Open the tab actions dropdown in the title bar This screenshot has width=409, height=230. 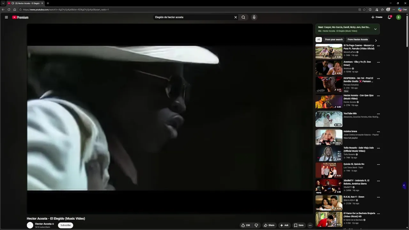click(3, 3)
